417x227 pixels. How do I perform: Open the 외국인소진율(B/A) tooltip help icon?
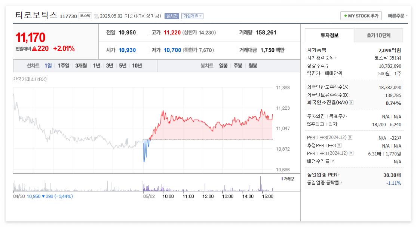352,103
